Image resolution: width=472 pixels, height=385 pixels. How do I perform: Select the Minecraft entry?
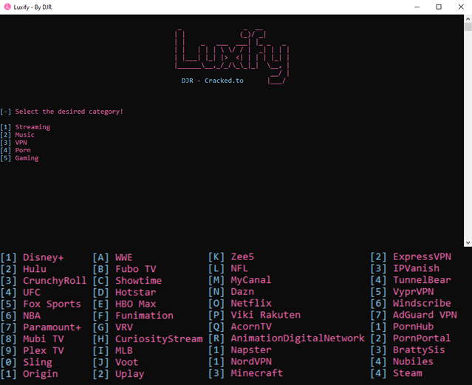pos(246,373)
